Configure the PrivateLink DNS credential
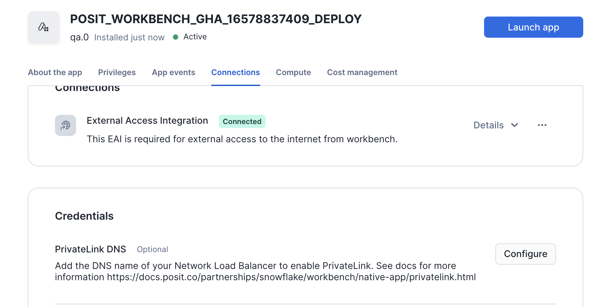 (525, 254)
